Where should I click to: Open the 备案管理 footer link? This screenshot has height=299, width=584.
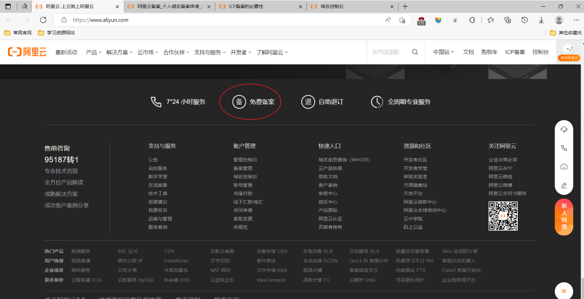coord(243,168)
